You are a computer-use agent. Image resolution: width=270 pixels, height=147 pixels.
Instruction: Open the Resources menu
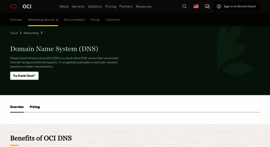144,6
